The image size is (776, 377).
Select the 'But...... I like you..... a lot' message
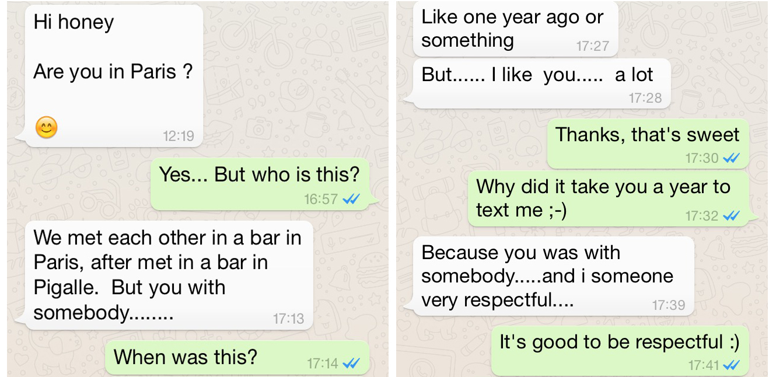point(540,83)
